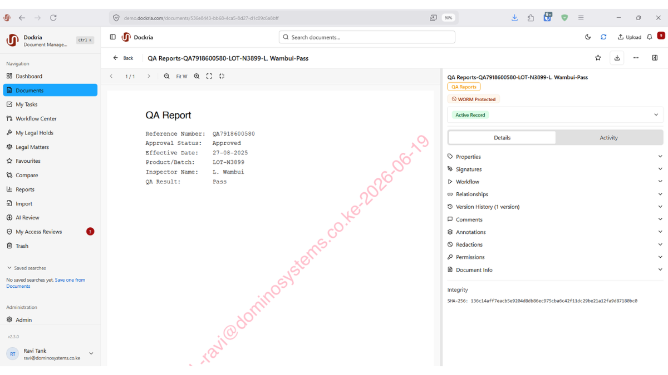
Task: Reload the page with browser refresh icon
Action: click(x=53, y=18)
